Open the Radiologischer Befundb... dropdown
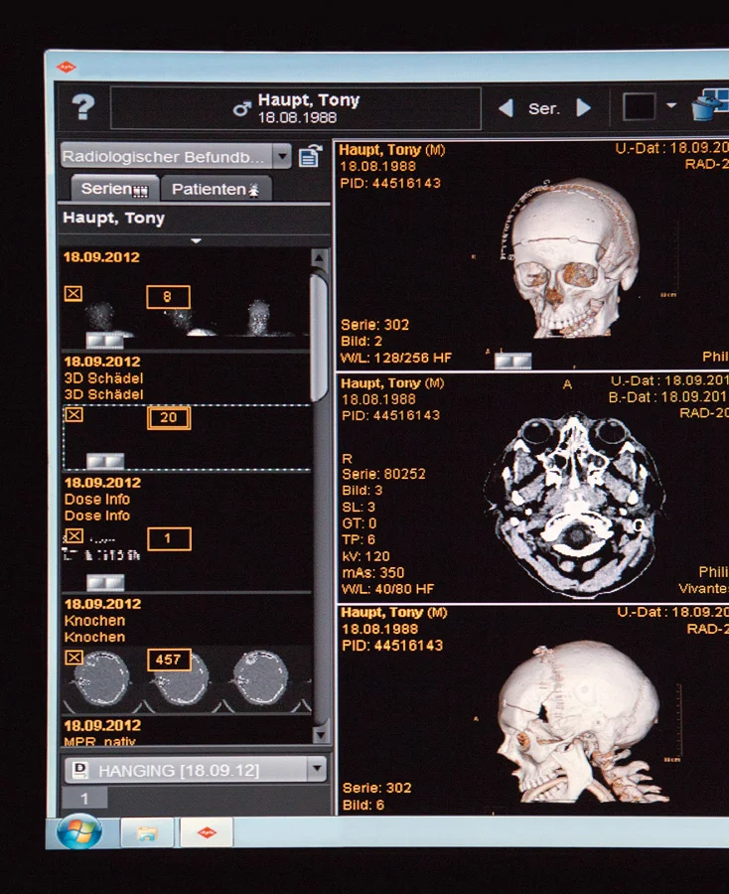The width and height of the screenshot is (729, 894). tap(176, 156)
